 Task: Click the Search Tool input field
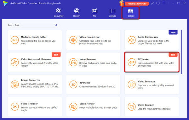click(39, 25)
